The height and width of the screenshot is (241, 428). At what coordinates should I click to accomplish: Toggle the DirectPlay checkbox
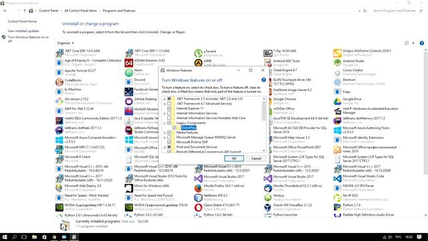[174, 128]
